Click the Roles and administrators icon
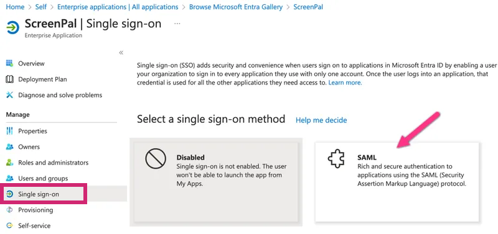This screenshot has width=498, height=234. (9, 163)
